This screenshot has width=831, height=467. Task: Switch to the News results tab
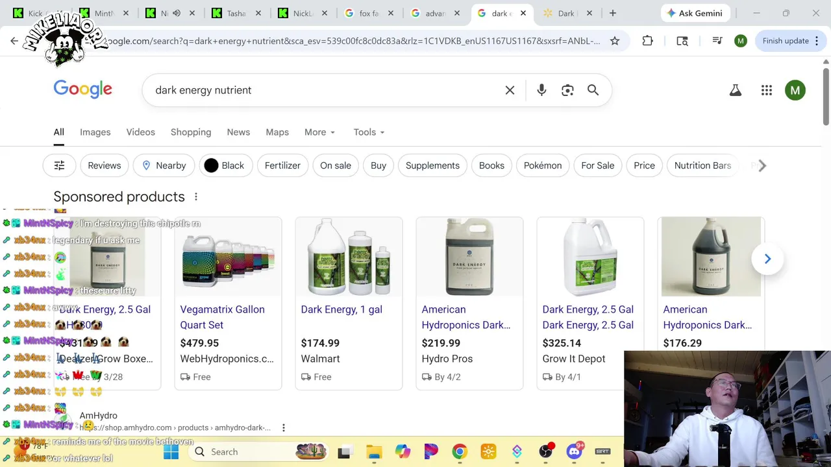pos(238,132)
